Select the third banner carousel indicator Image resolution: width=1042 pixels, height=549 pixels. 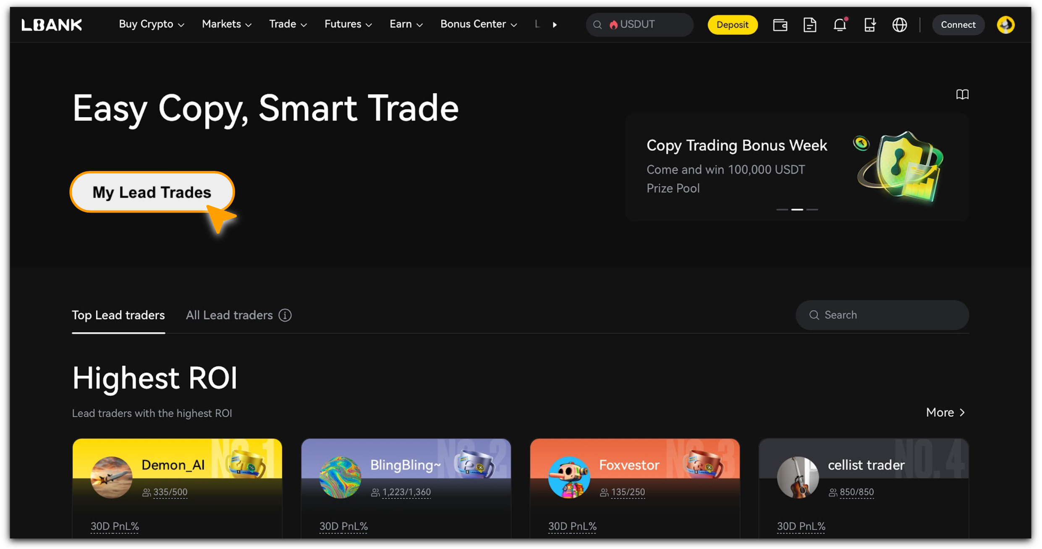coord(812,209)
